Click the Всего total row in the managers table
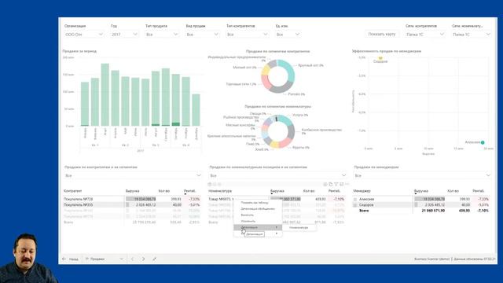The image size is (503, 283). pos(421,211)
